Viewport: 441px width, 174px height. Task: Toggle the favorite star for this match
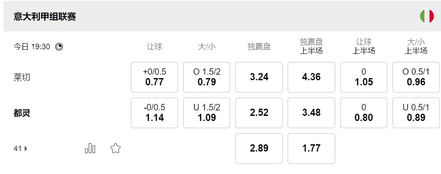tap(116, 148)
